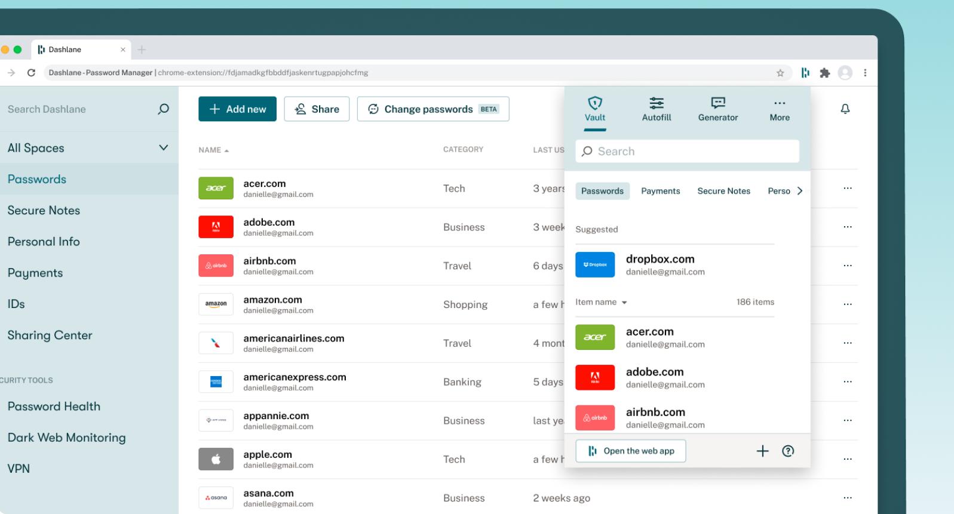Bookmark page with the star icon
Image resolution: width=954 pixels, height=514 pixels.
(x=780, y=73)
